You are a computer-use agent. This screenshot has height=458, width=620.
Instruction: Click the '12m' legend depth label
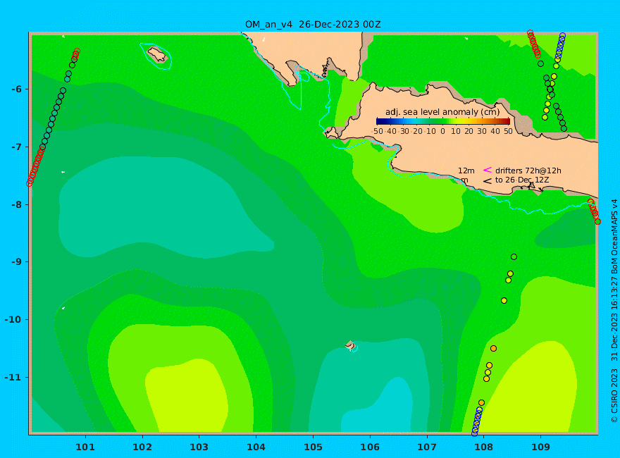[466, 171]
